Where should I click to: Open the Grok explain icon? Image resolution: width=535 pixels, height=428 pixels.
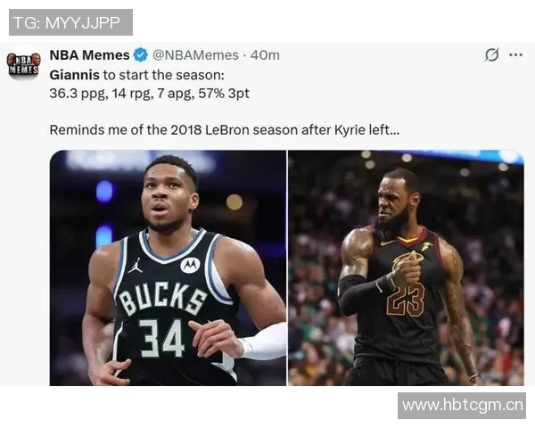pyautogui.click(x=491, y=54)
